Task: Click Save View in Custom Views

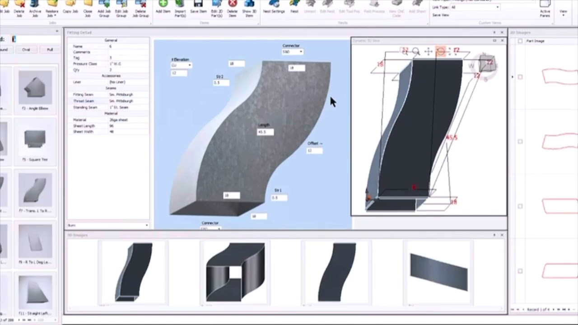Action: point(441,15)
